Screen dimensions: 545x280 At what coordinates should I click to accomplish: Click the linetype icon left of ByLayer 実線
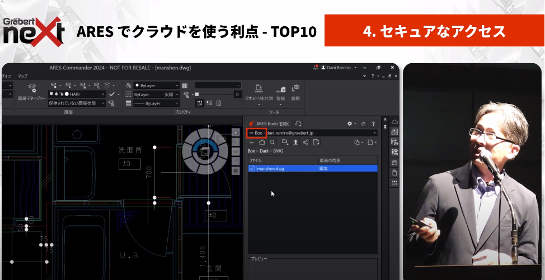[x=128, y=94]
